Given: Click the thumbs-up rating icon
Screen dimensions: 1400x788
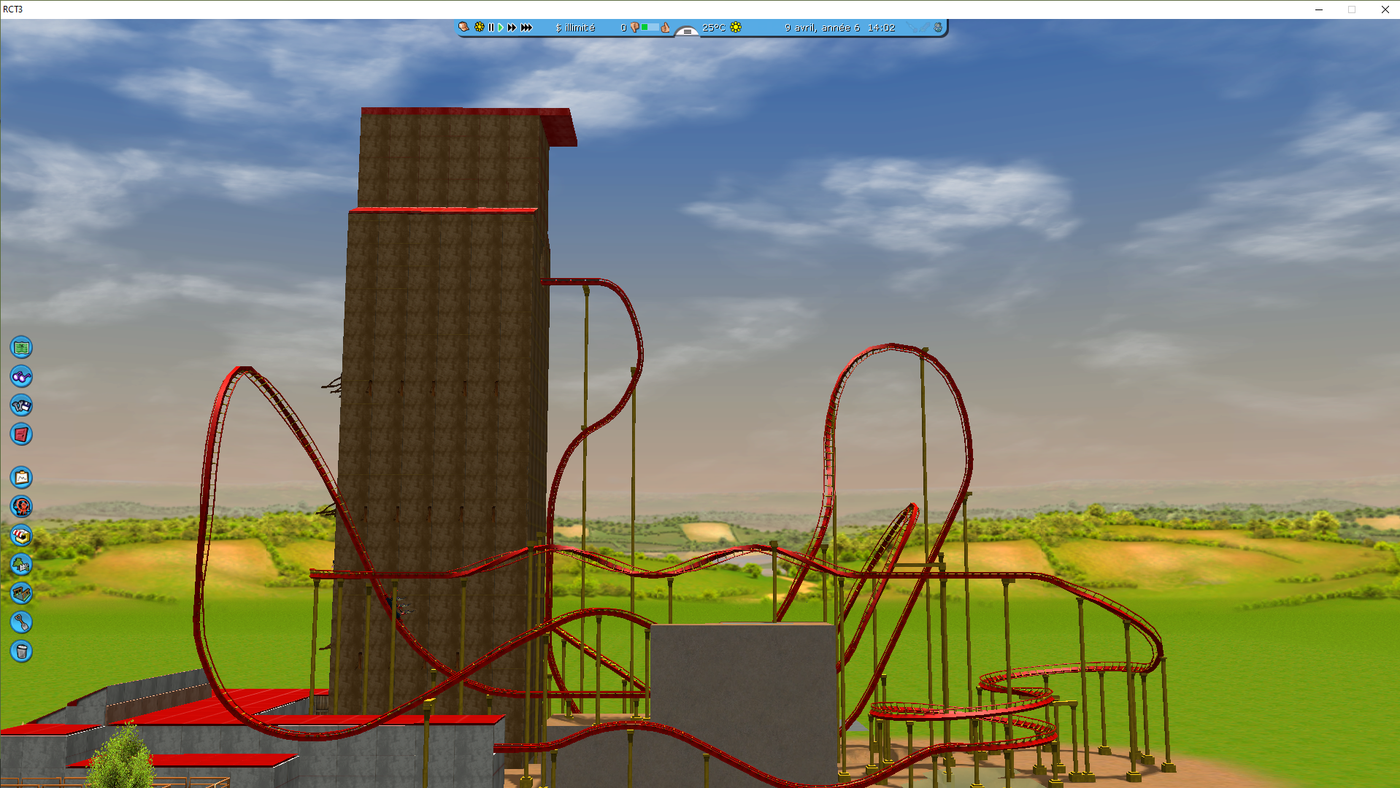Looking at the screenshot, I should 665,27.
